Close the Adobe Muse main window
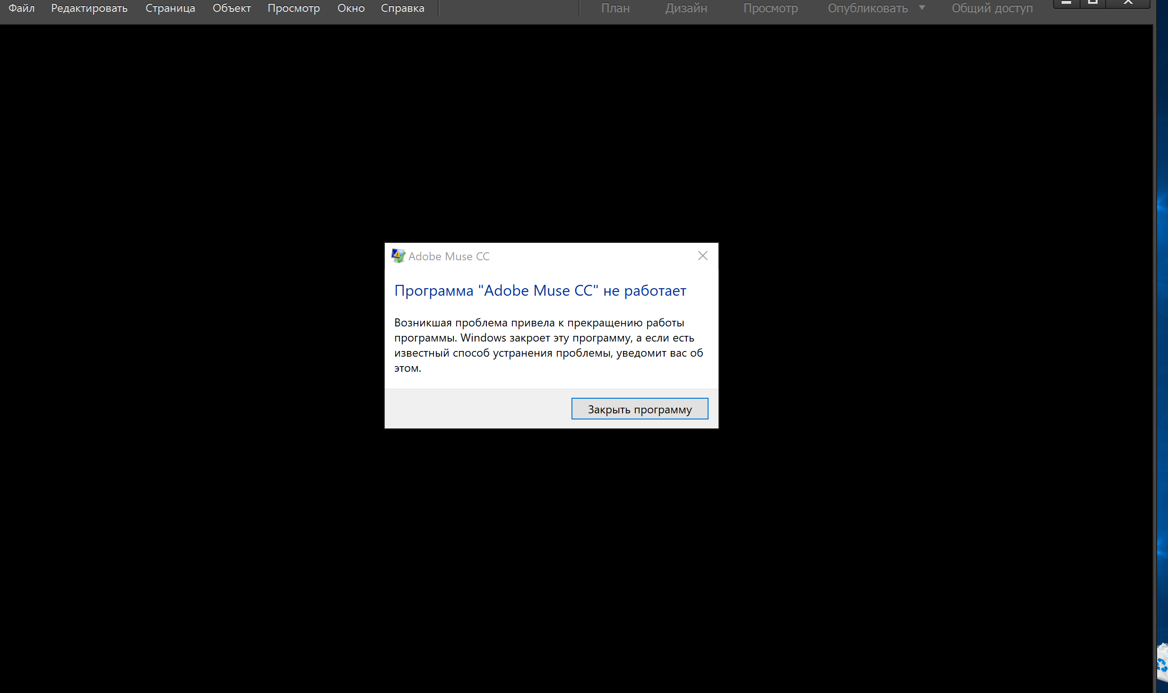 (x=1128, y=4)
